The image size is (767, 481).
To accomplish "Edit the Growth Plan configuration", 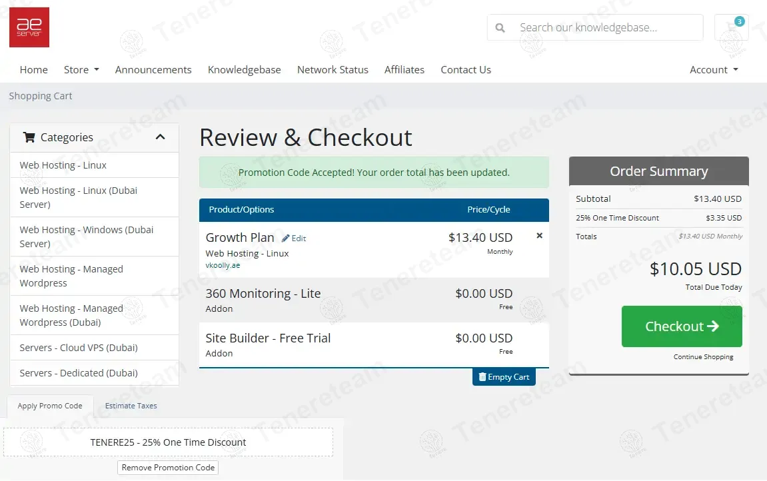I will pyautogui.click(x=294, y=239).
